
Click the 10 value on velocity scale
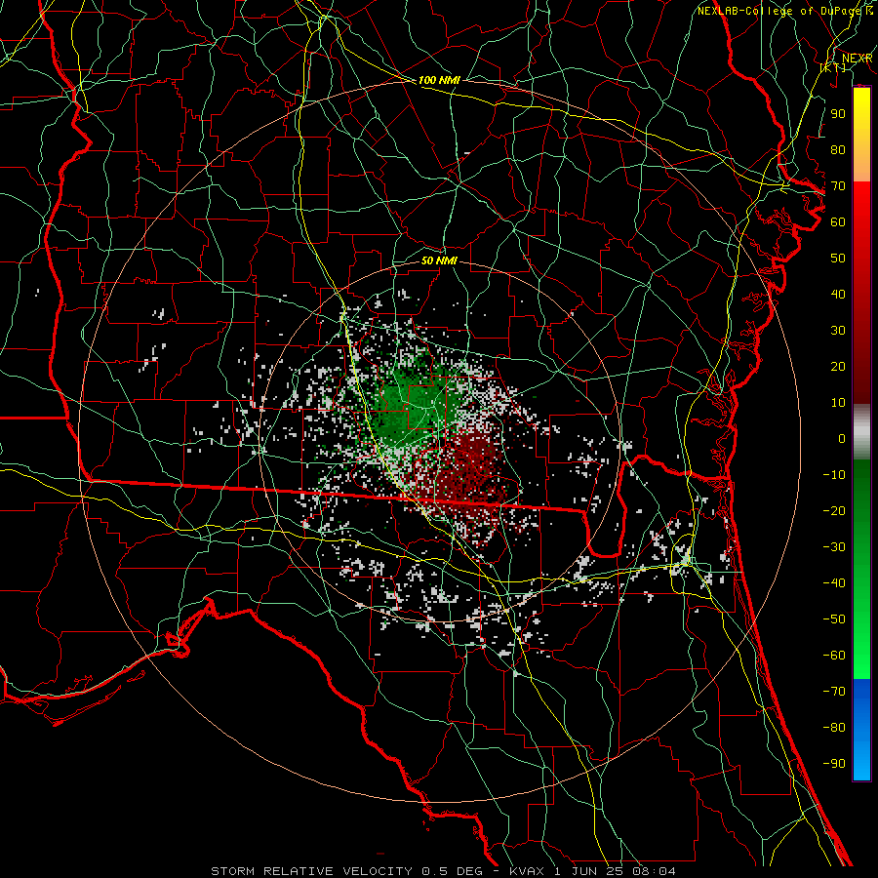838,403
